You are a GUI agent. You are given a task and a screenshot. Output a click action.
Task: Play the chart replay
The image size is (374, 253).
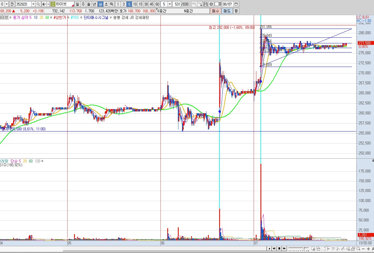(270, 249)
